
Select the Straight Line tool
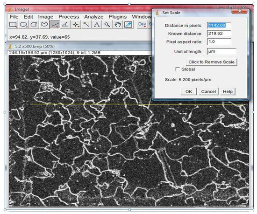[55, 25]
